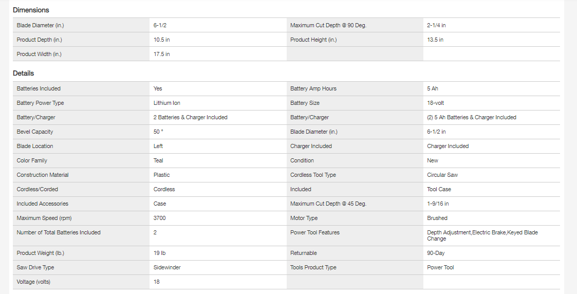577x294 pixels.
Task: Select the Lithium Ion battery type value
Action: [166, 103]
